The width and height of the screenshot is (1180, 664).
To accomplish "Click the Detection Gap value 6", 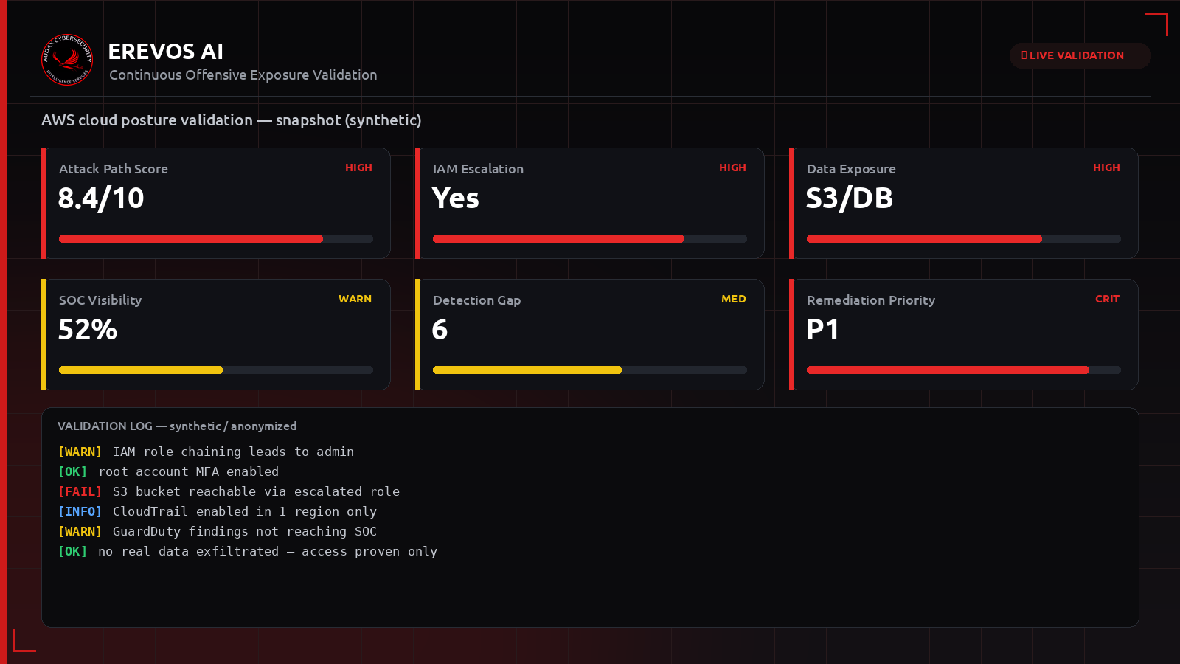I will 440,329.
